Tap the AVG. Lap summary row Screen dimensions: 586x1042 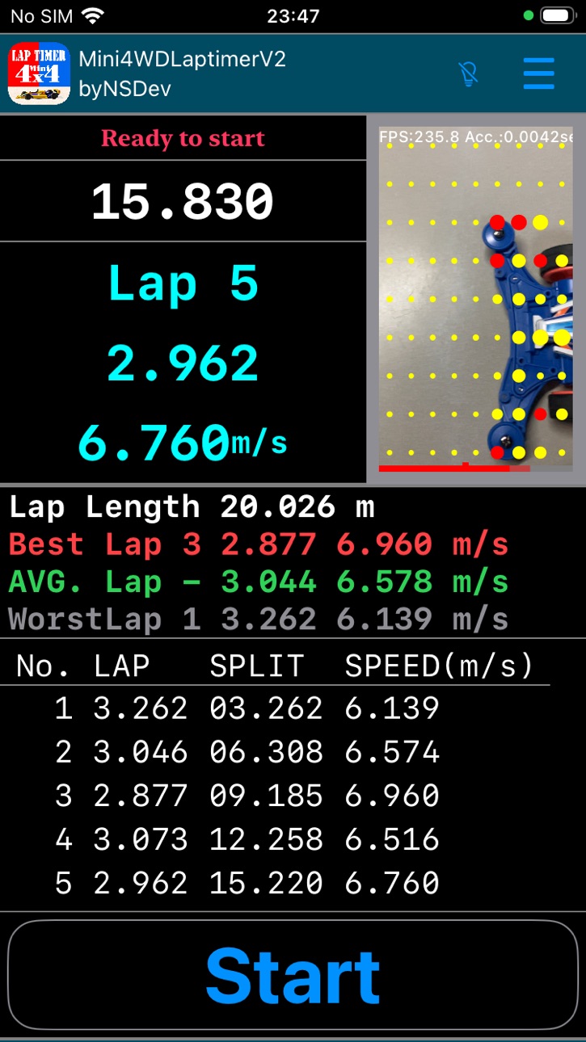(259, 582)
